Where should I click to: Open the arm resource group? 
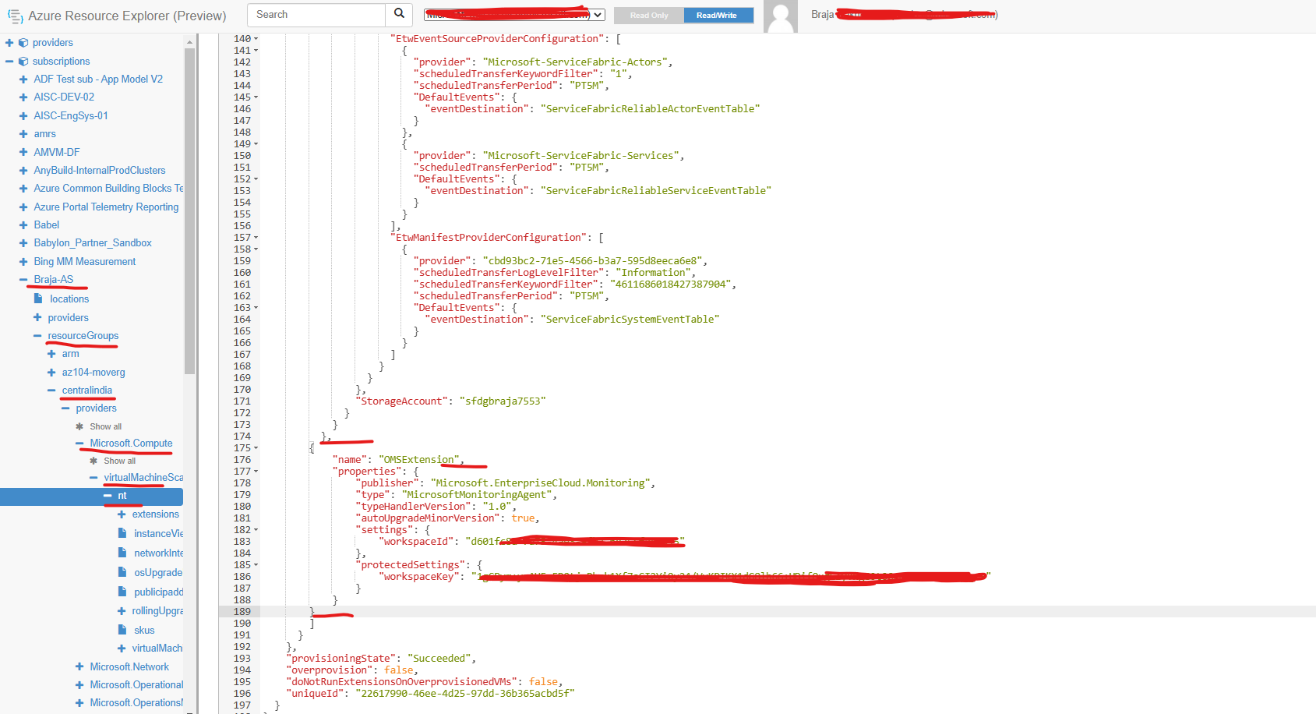coord(71,353)
